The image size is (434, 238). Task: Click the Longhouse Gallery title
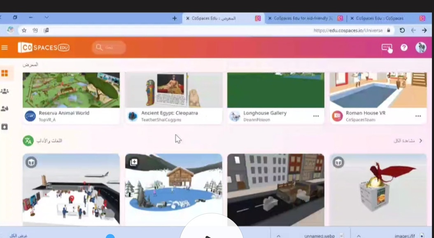pyautogui.click(x=265, y=113)
